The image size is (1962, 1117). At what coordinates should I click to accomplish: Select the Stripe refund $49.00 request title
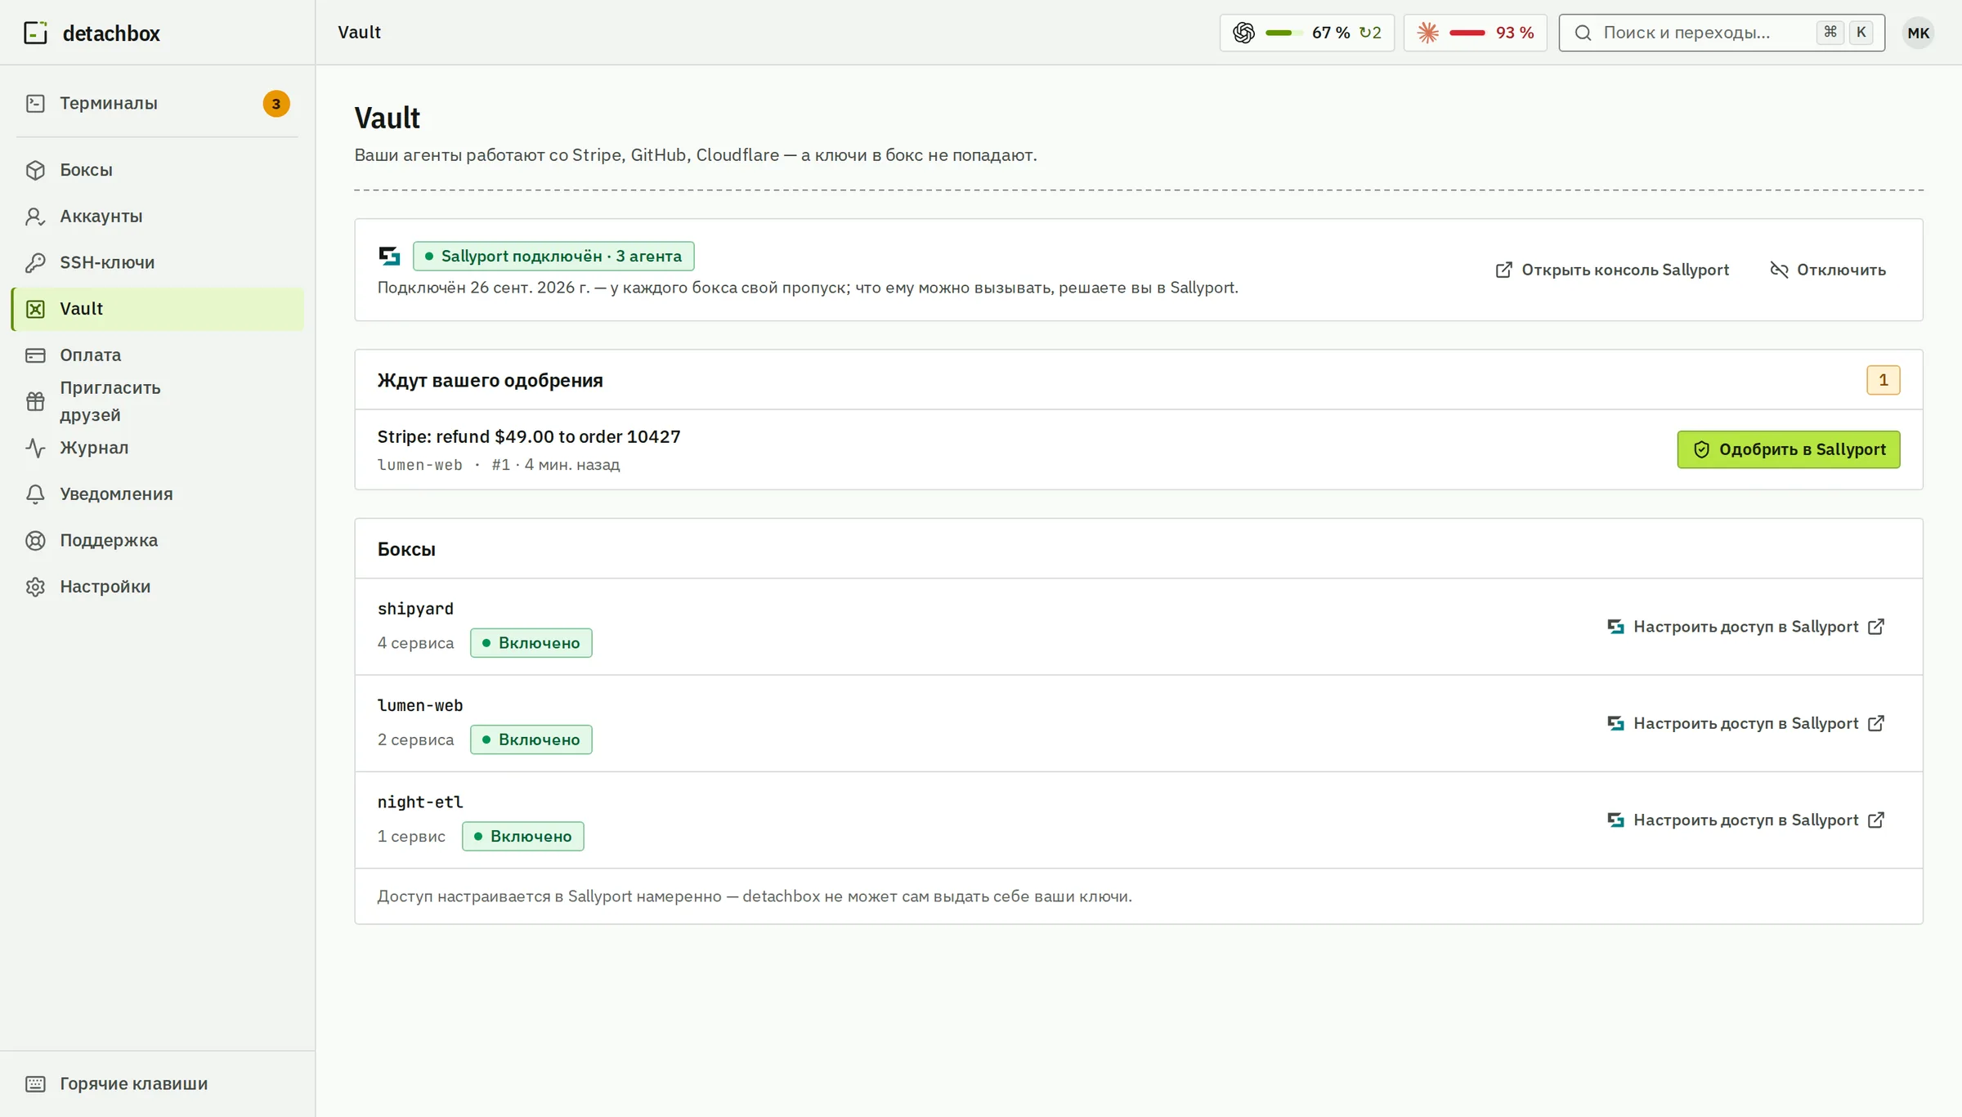[x=529, y=436]
